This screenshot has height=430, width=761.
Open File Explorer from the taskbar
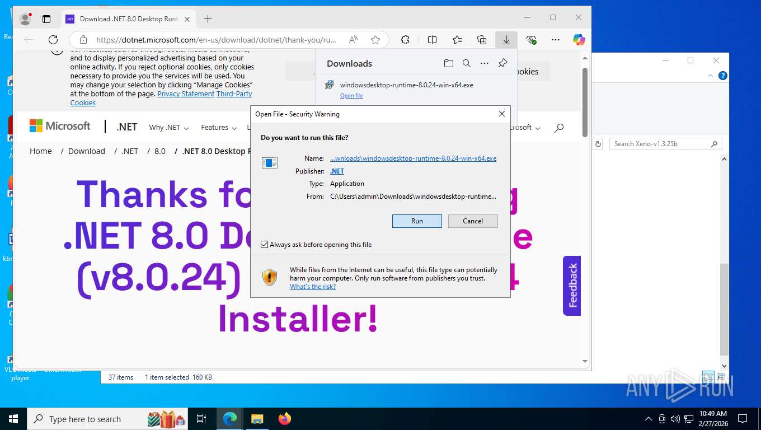(257, 419)
